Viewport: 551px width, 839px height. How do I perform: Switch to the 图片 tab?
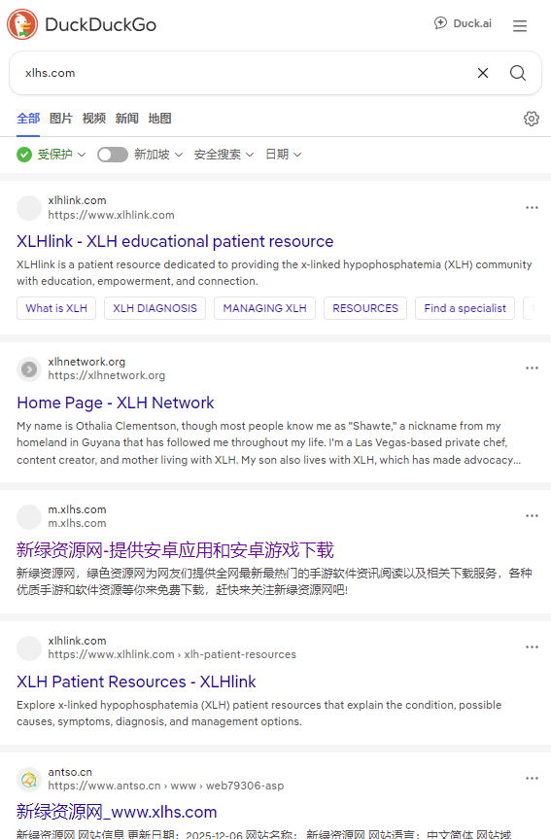point(61,119)
